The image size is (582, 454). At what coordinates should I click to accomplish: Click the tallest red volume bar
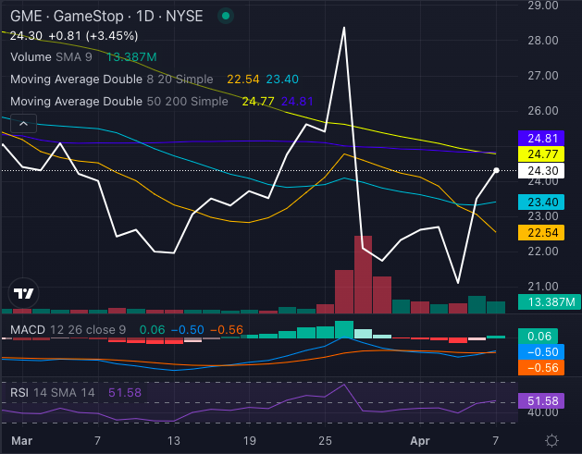(x=363, y=276)
